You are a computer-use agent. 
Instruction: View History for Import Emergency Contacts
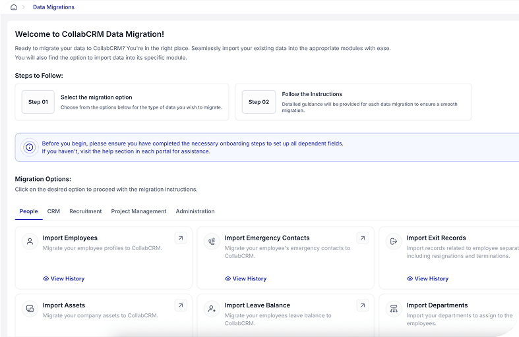coord(246,278)
